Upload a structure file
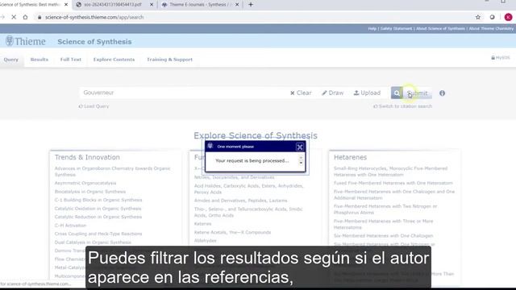The height and width of the screenshot is (290, 516). (367, 93)
